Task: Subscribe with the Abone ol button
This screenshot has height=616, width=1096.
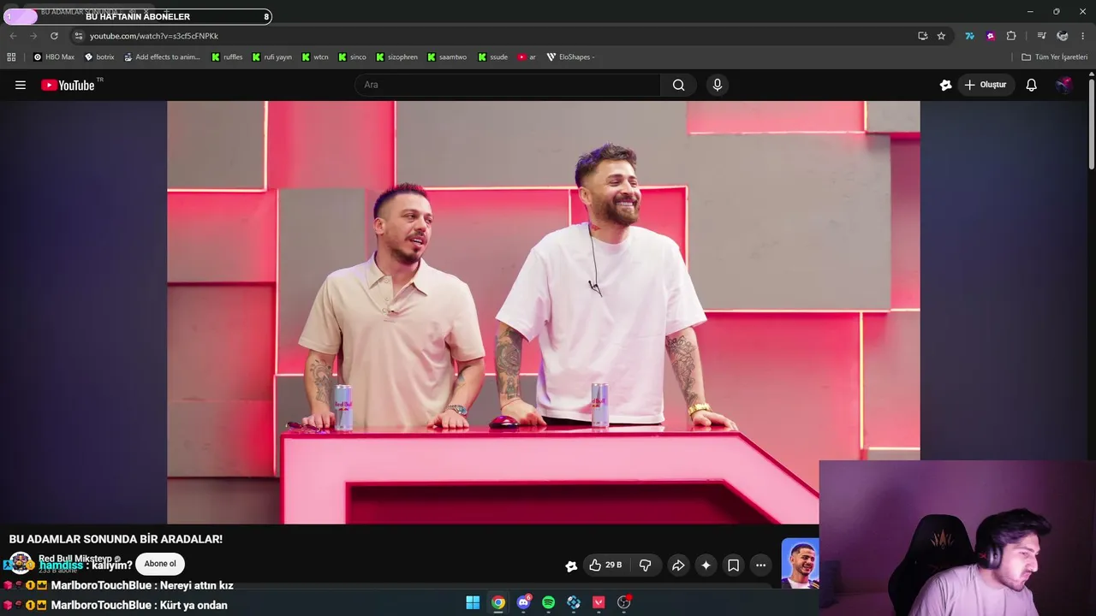Action: pos(160,564)
